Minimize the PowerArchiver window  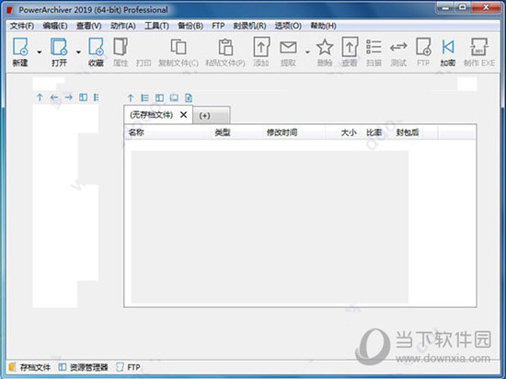point(446,7)
